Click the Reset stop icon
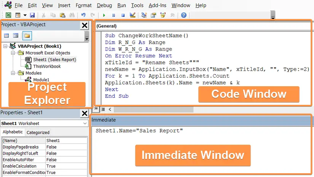Viewport: 314px width, 177px height. coord(123,15)
